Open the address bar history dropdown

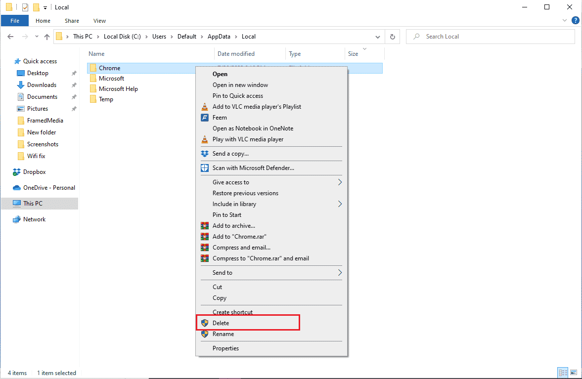coord(378,37)
